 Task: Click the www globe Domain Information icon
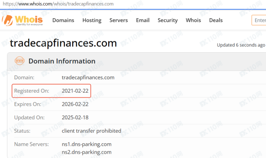pos(20,61)
